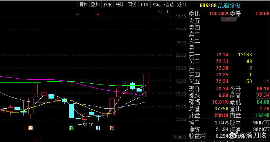Image resolution: width=270 pixels, height=142 pixels.
Task: Click the 内盘 value 16940
Action: click(263, 115)
